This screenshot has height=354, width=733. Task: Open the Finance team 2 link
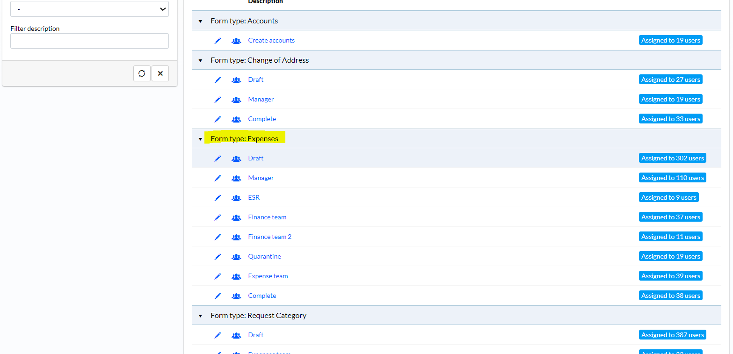270,237
